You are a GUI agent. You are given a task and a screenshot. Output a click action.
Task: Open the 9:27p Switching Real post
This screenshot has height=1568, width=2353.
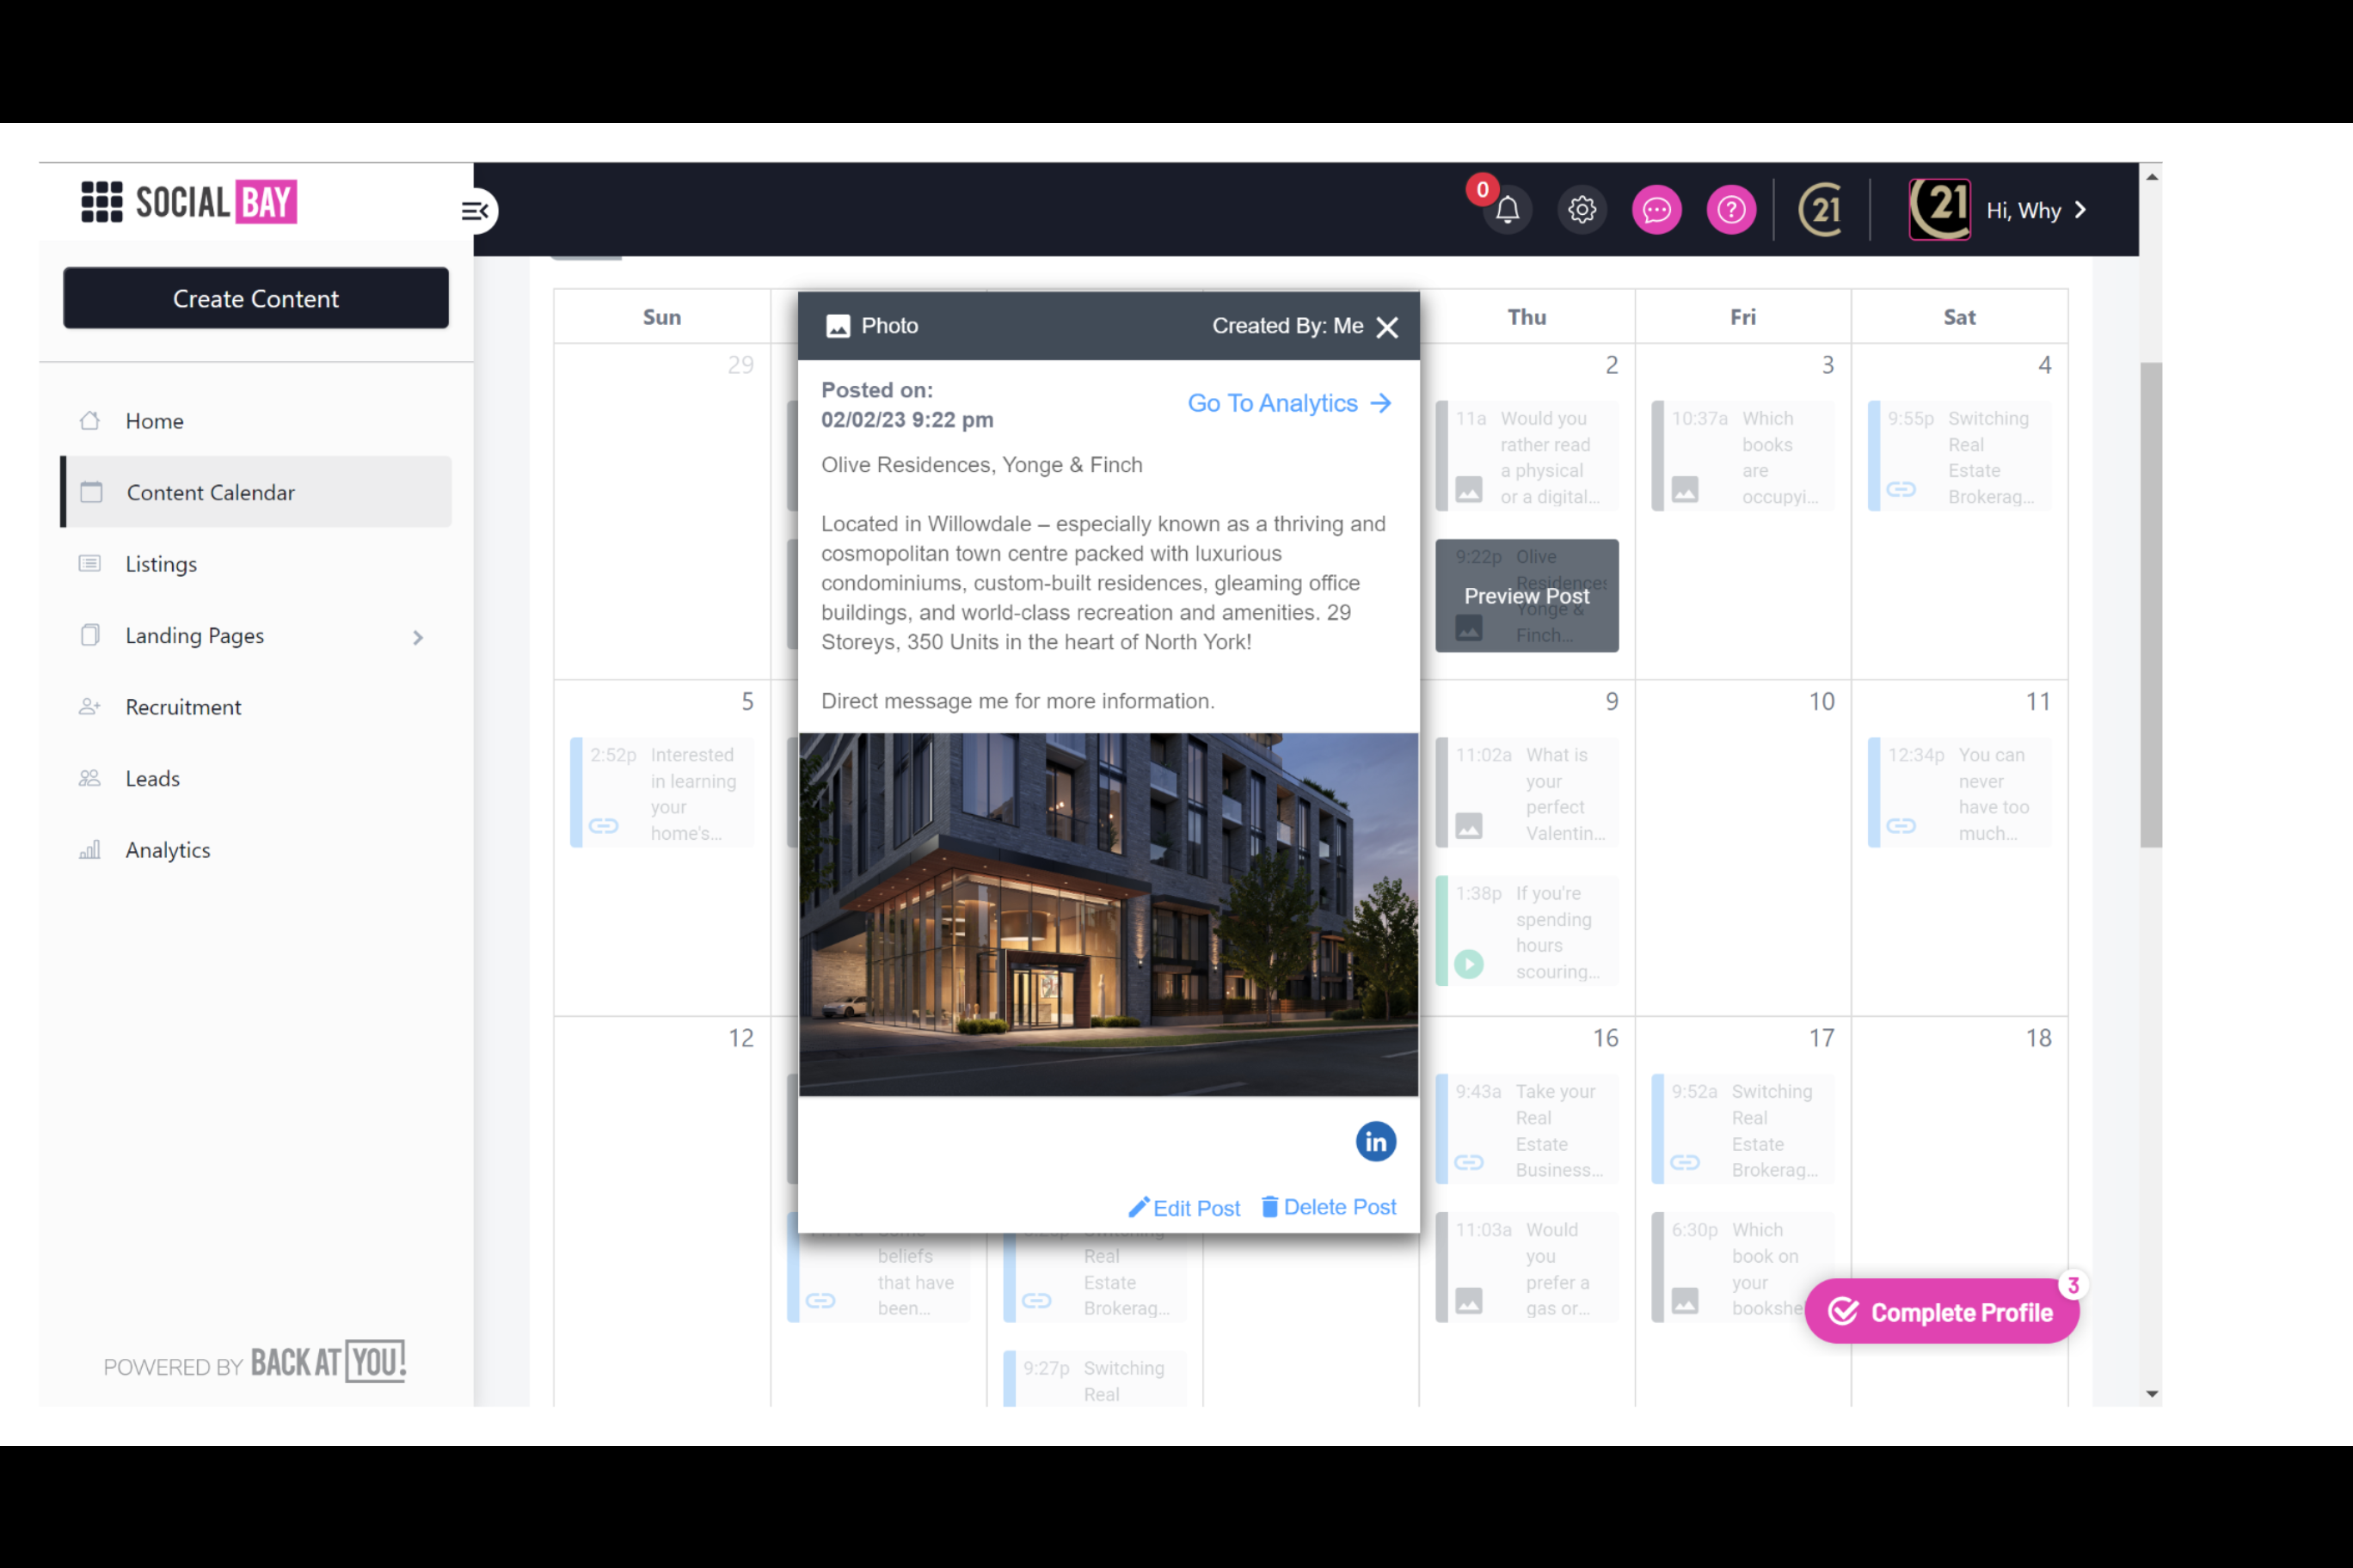1095,1379
